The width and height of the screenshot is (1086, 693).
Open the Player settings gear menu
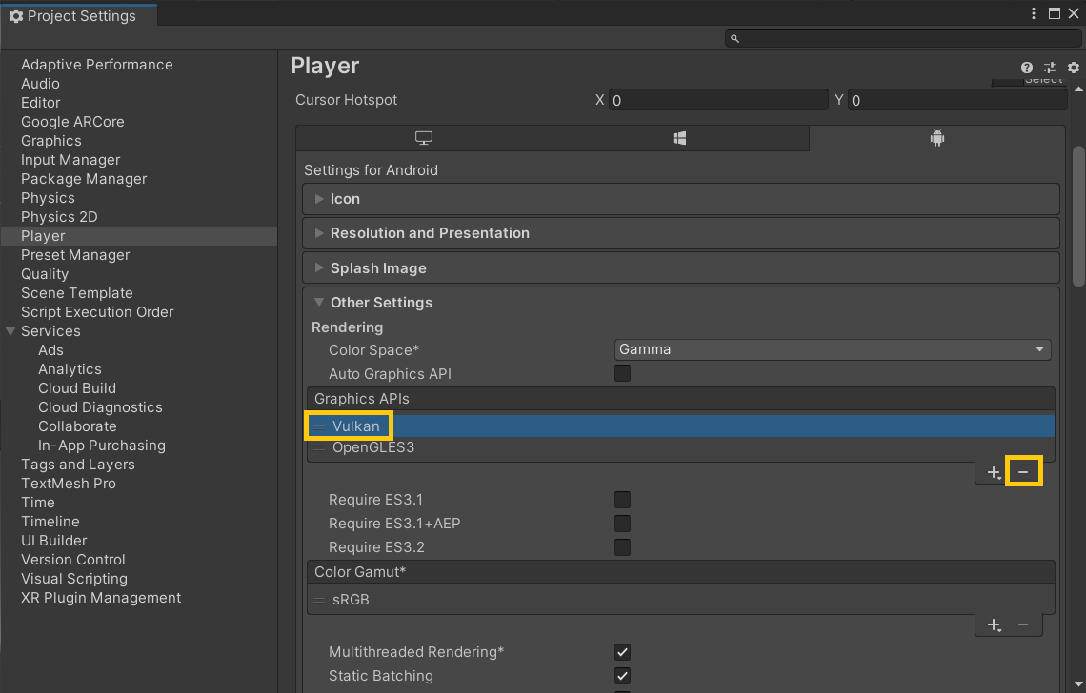click(x=1074, y=68)
